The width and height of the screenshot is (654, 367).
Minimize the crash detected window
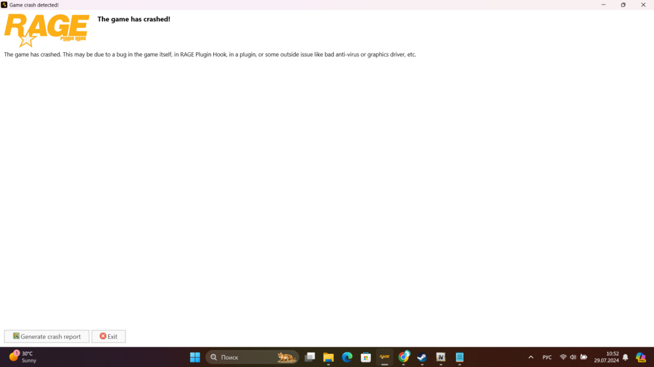click(603, 5)
